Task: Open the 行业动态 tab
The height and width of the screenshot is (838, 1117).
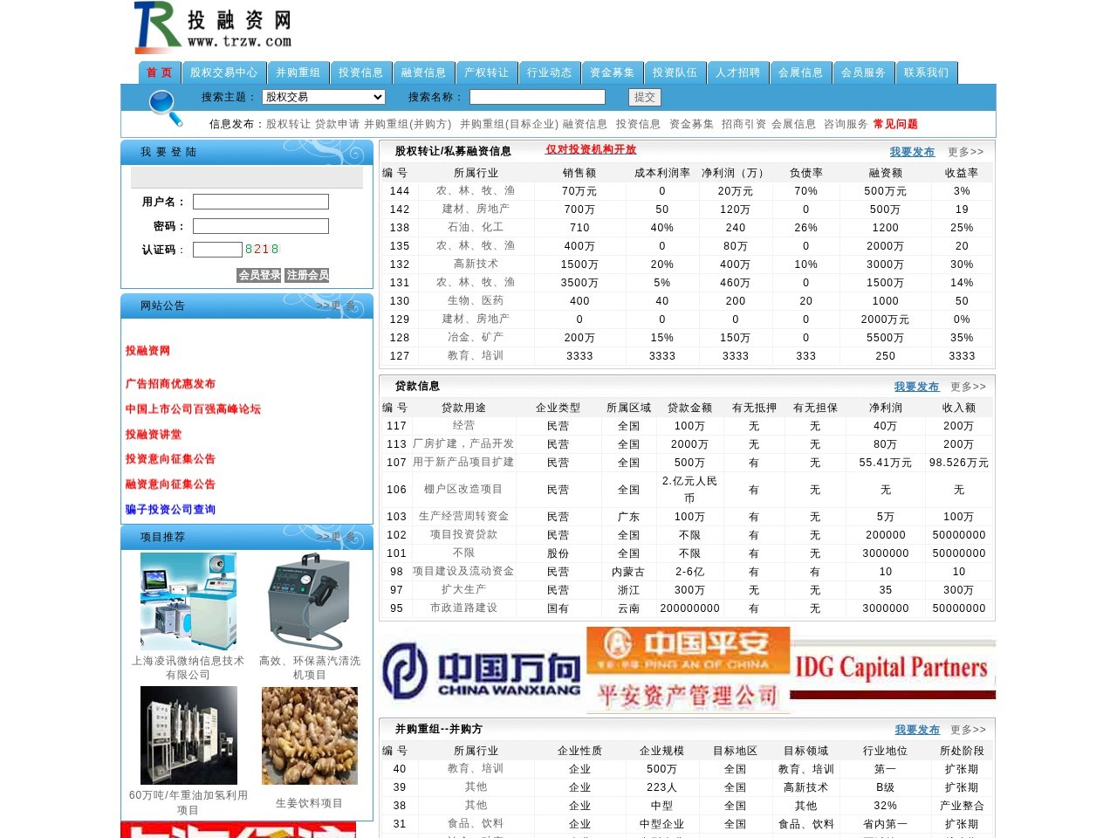Action: (549, 72)
